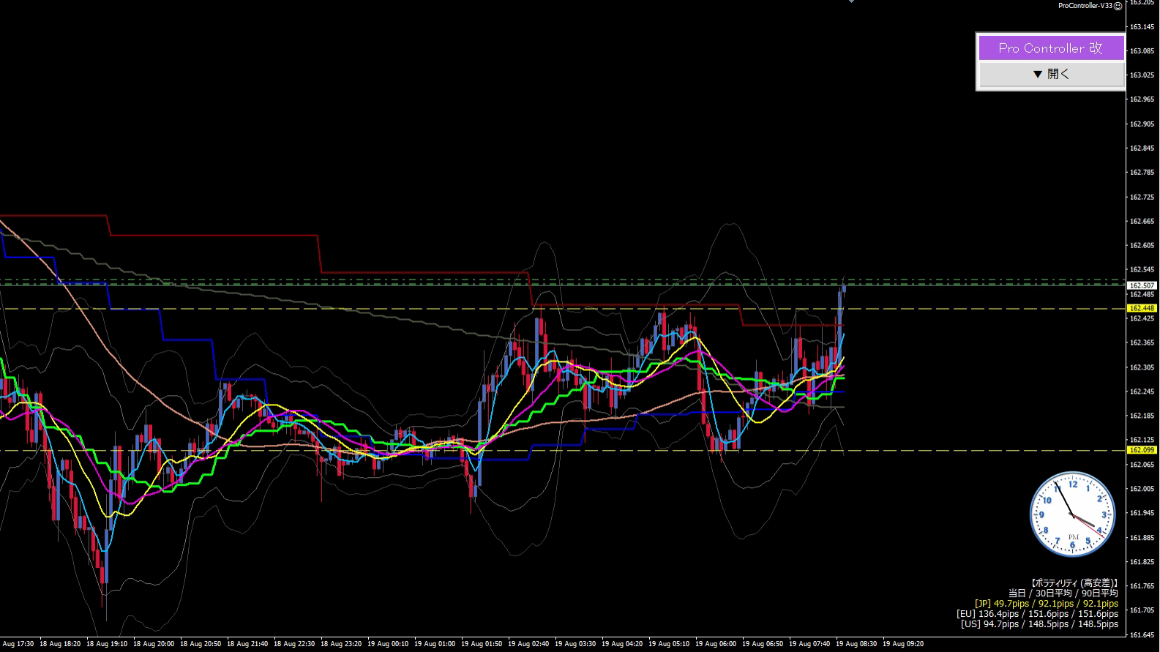Click the 163.085 price scale value

click(1142, 51)
